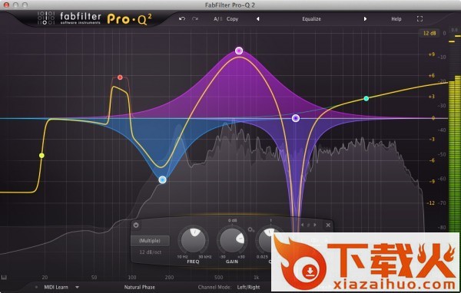Toggle piano display icon at bottom left
Image resolution: width=461 pixels, height=293 pixels.
click(4, 278)
